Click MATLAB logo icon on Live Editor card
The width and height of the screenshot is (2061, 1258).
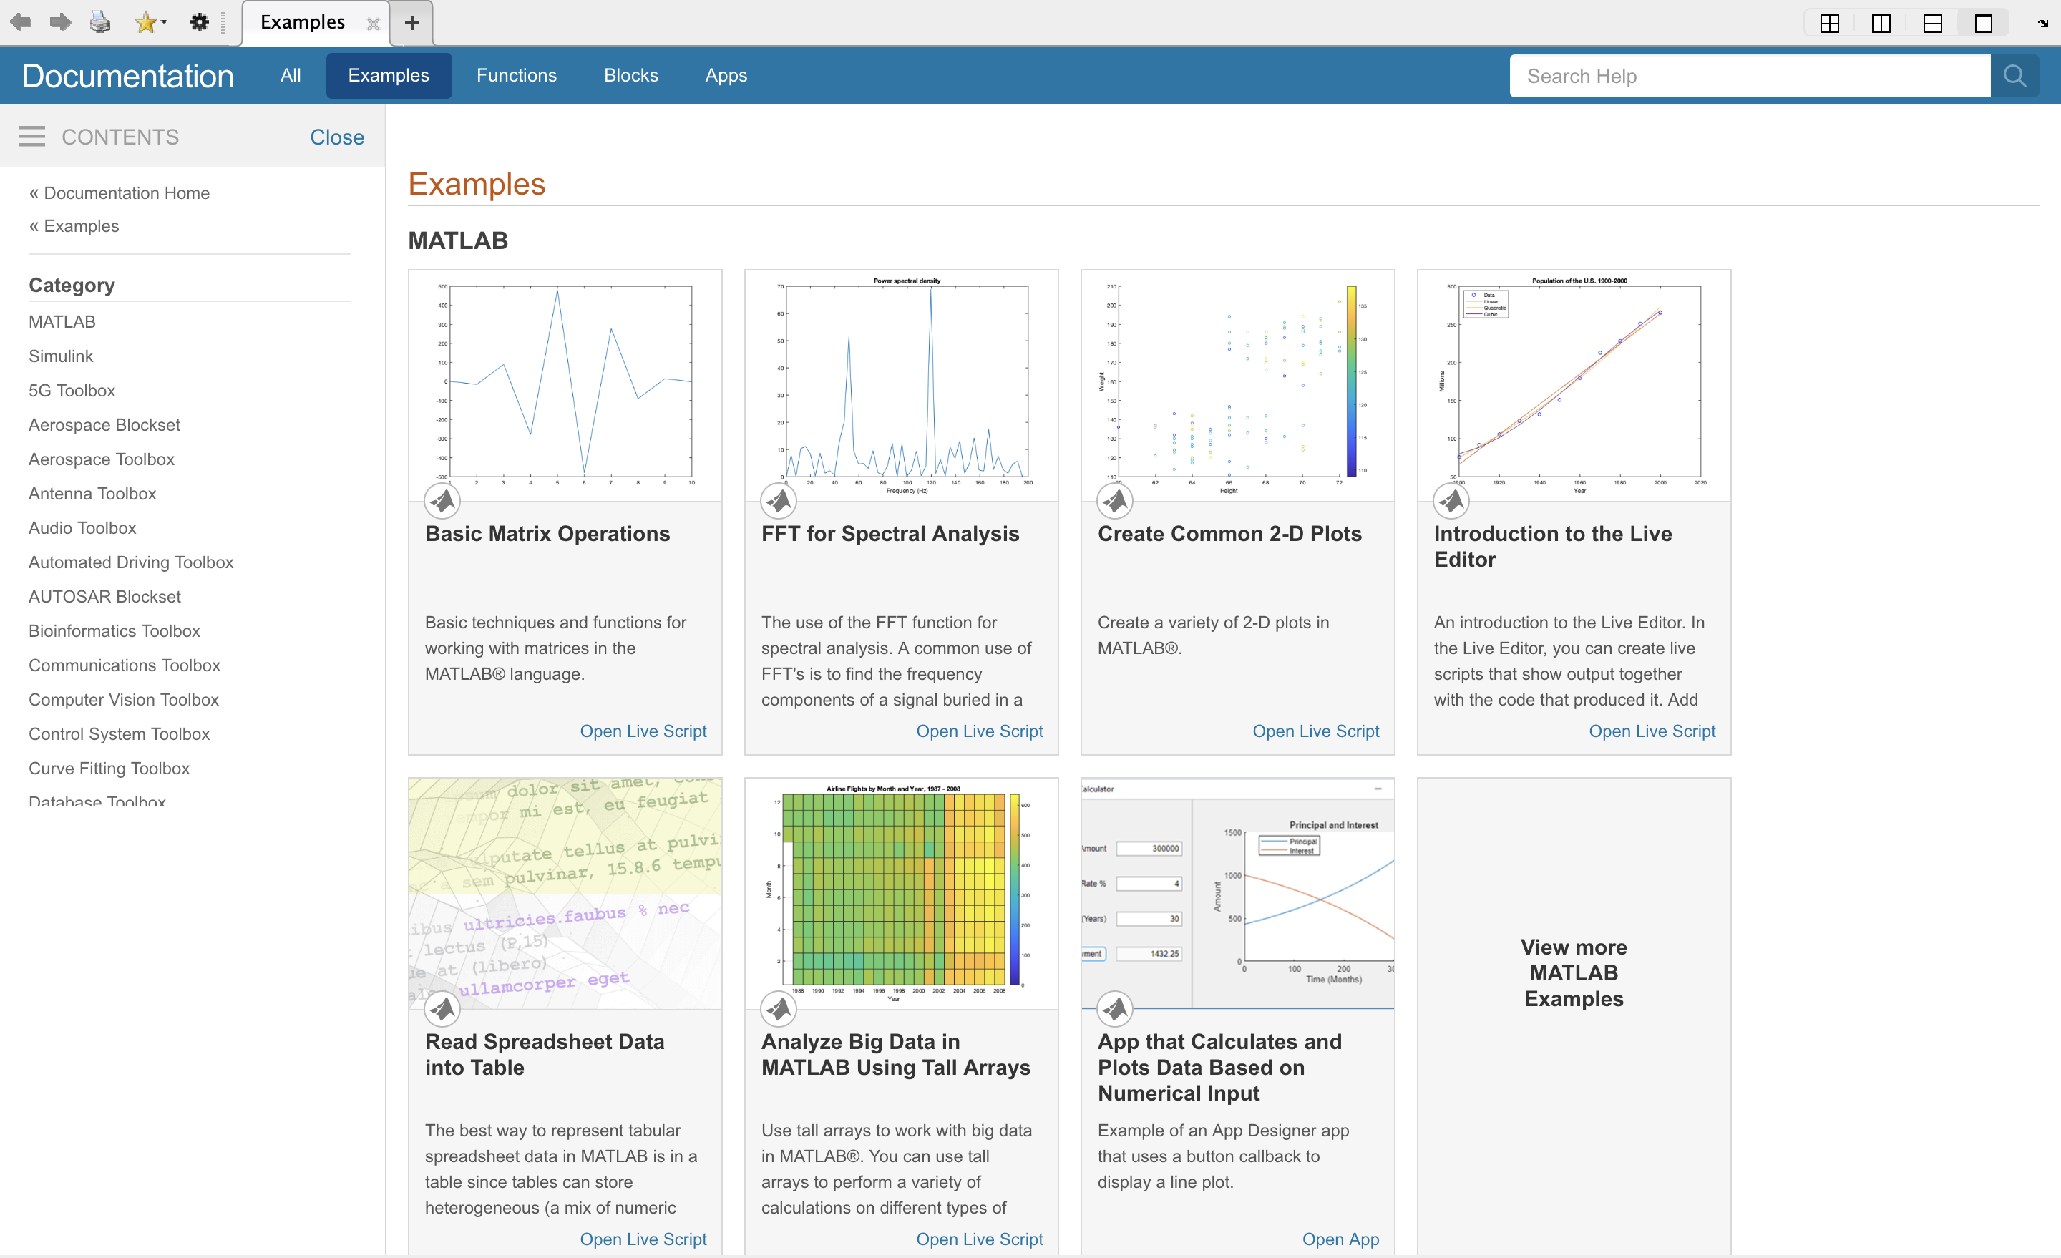tap(1451, 501)
